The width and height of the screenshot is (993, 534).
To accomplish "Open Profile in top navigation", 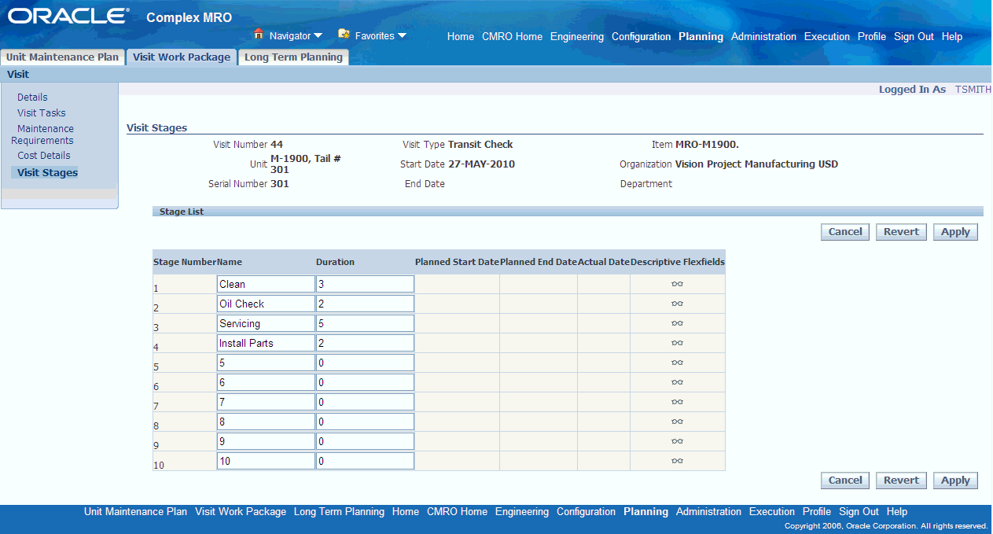I will (x=872, y=36).
